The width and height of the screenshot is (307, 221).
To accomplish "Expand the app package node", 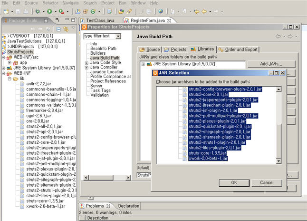I will (x=10, y=63).
